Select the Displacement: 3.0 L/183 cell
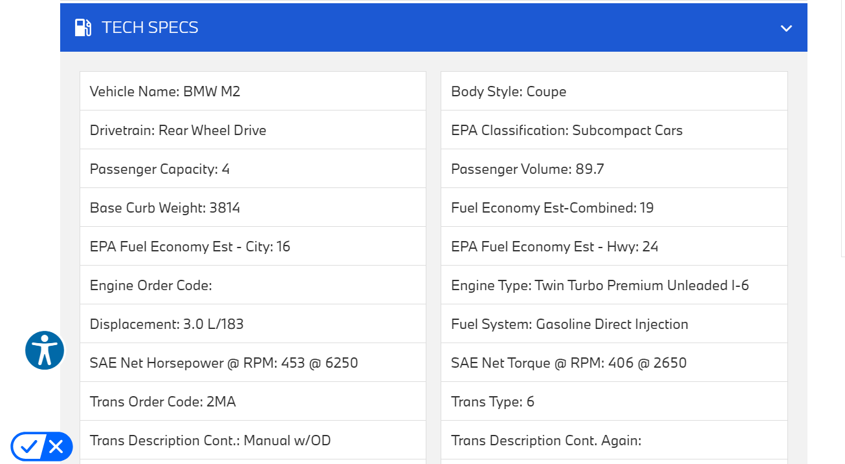The width and height of the screenshot is (845, 464). click(x=252, y=324)
